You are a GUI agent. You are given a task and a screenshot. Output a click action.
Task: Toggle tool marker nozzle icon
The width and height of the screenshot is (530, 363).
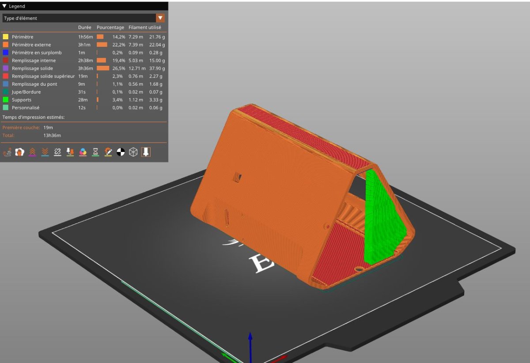click(x=146, y=152)
